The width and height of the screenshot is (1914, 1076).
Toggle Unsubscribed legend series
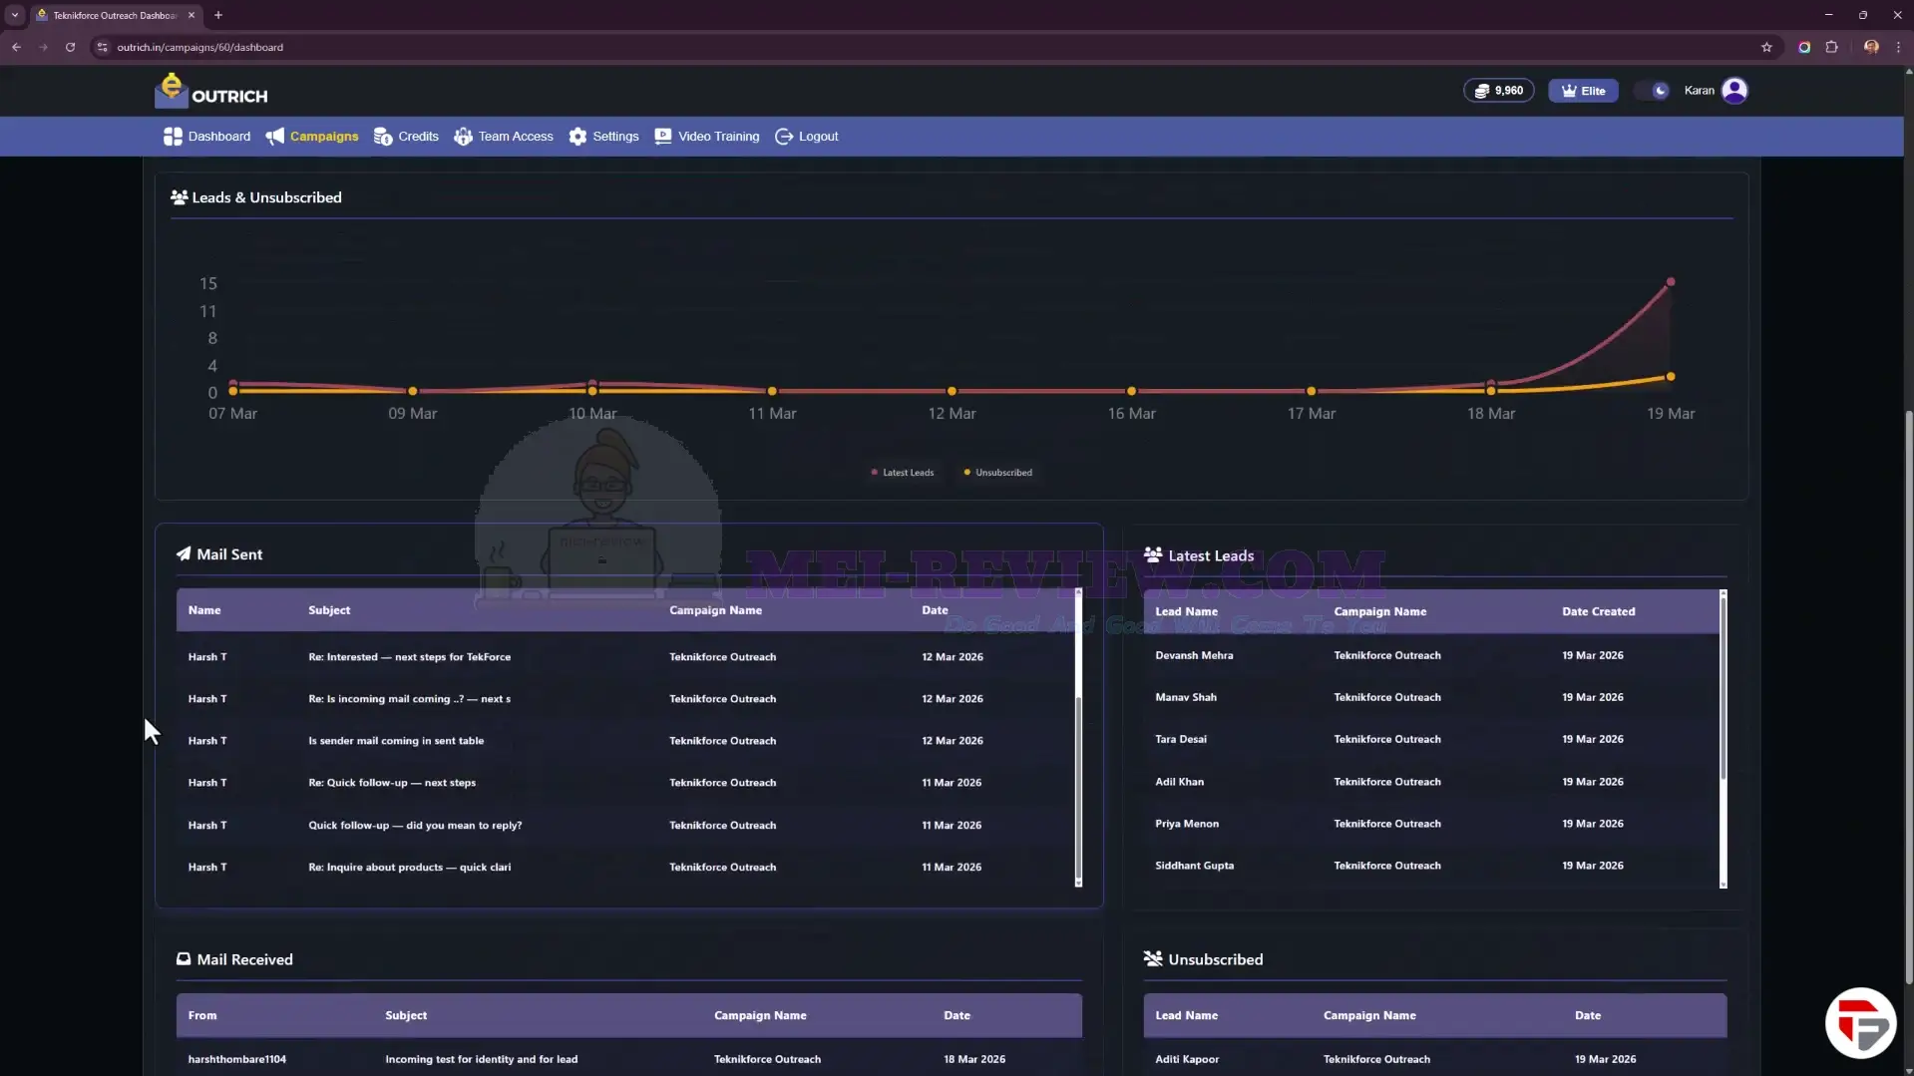tap(998, 473)
